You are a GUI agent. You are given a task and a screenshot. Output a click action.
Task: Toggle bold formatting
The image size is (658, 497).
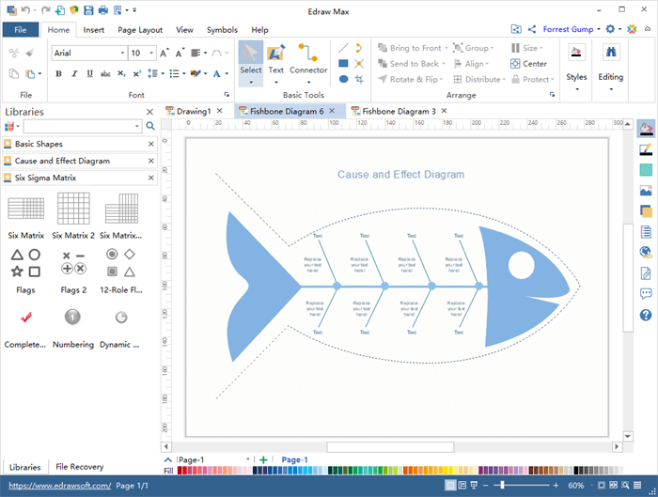pos(58,74)
